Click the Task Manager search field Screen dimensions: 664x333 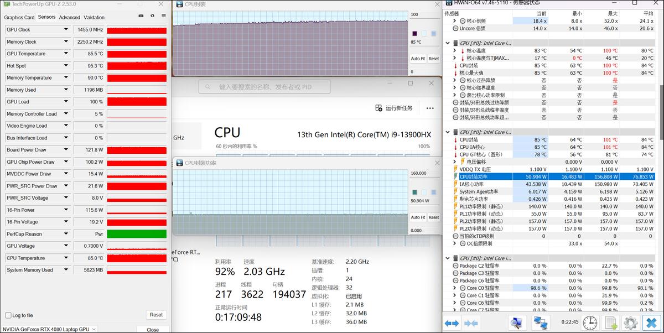[x=264, y=87]
